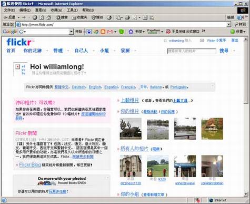
Task: Expand the Google toolbar overflow chevron
Action: 204,31
